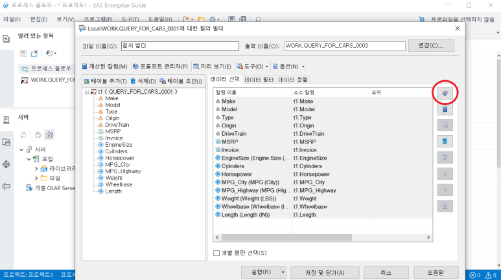Click the trash delete-column side button

pyautogui.click(x=445, y=141)
